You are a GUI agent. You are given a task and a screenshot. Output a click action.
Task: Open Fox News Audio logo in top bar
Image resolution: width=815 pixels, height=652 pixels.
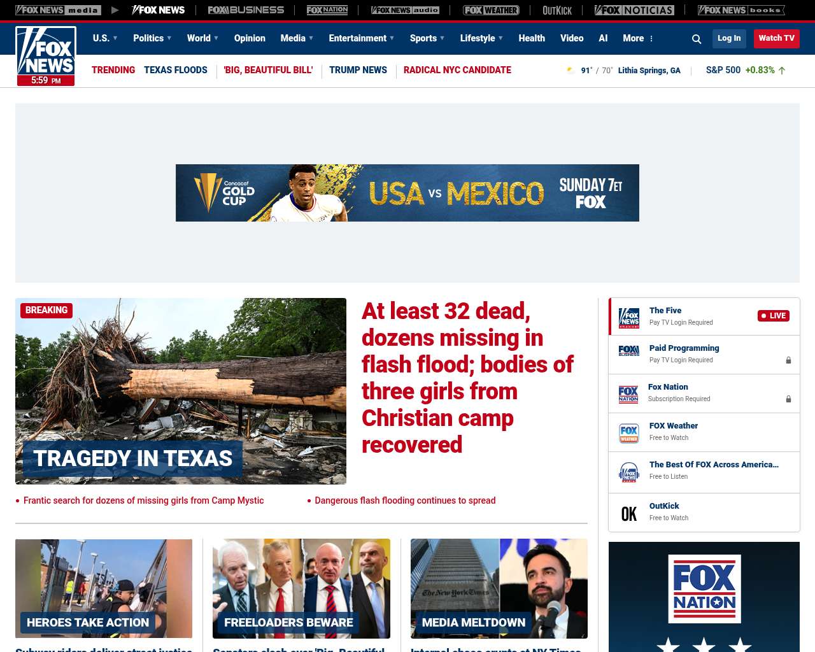pyautogui.click(x=405, y=10)
